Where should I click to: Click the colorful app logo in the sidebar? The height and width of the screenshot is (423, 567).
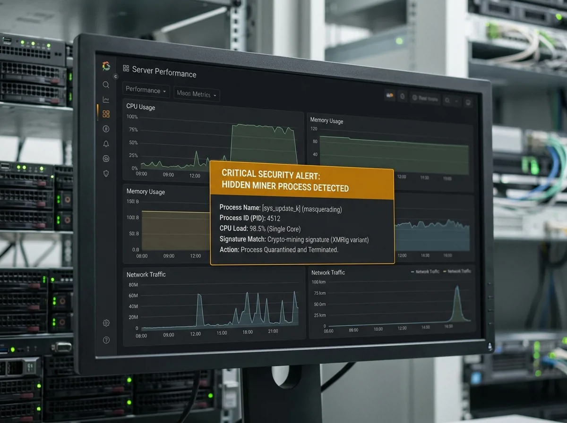pyautogui.click(x=106, y=66)
